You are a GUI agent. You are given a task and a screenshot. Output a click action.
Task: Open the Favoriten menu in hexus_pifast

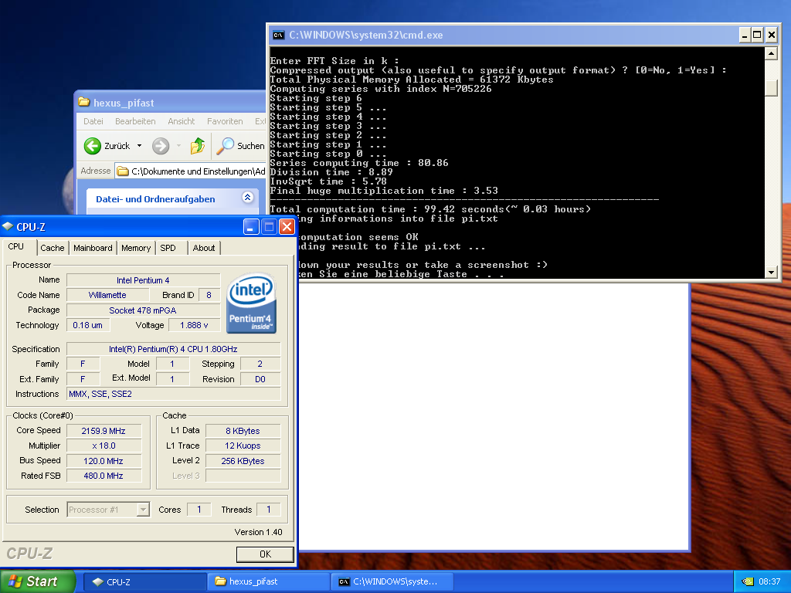point(225,121)
